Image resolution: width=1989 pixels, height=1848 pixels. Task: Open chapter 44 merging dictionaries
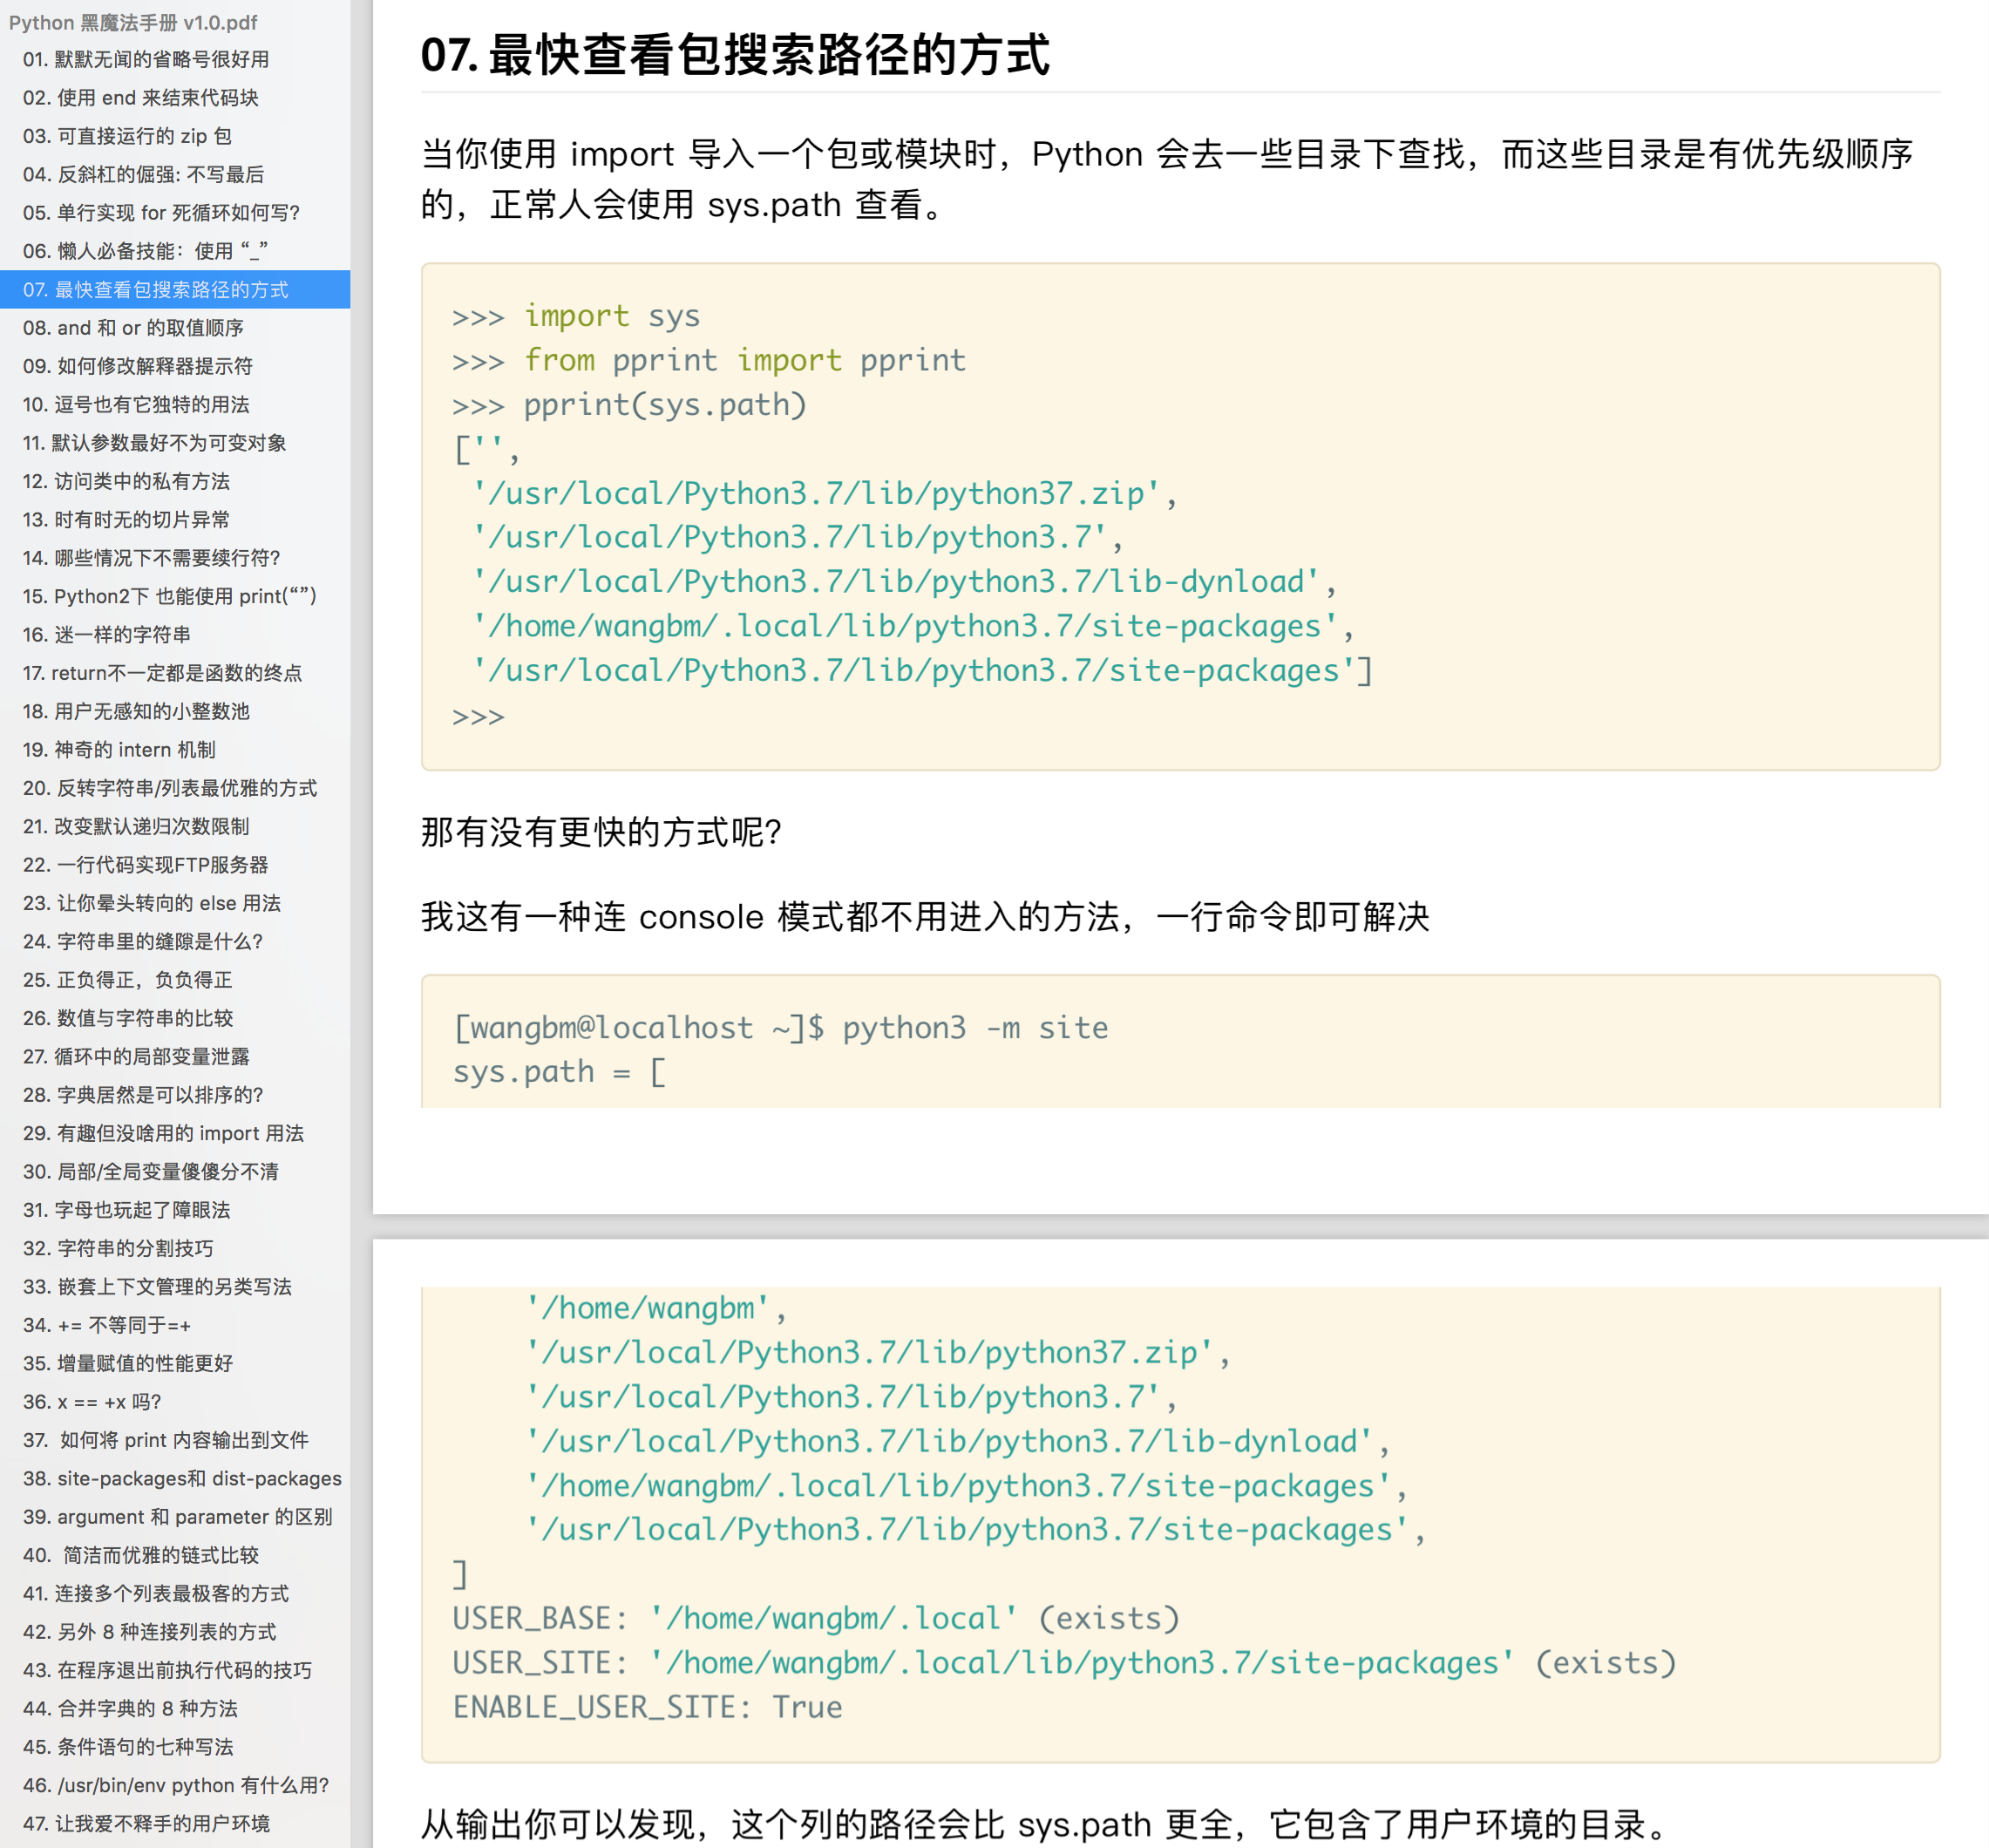(x=130, y=1708)
